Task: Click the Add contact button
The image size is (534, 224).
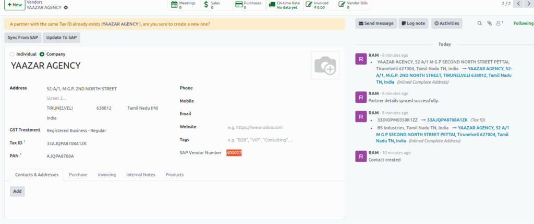Action: pos(17,191)
